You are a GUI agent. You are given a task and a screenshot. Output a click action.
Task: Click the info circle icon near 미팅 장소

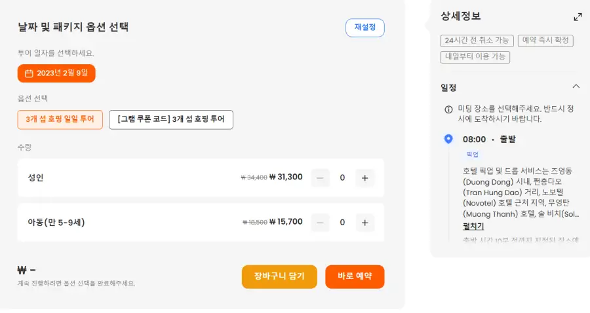(448, 109)
